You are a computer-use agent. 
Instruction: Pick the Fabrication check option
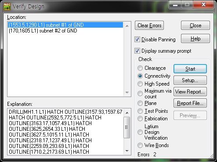(x=140, y=119)
